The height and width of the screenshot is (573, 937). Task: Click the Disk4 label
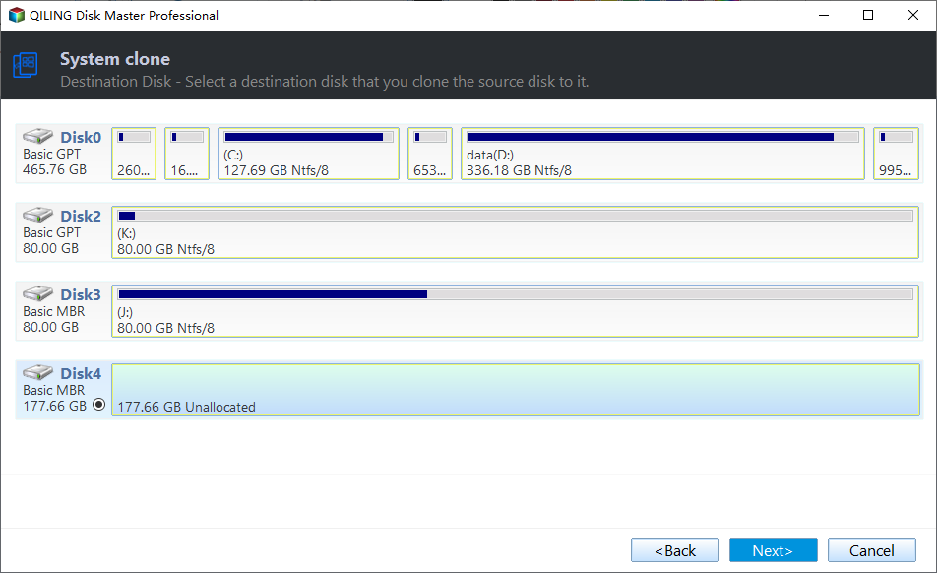pyautogui.click(x=81, y=374)
